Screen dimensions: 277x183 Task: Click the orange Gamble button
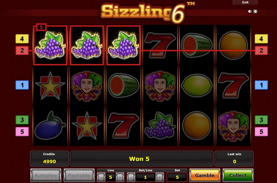205,175
